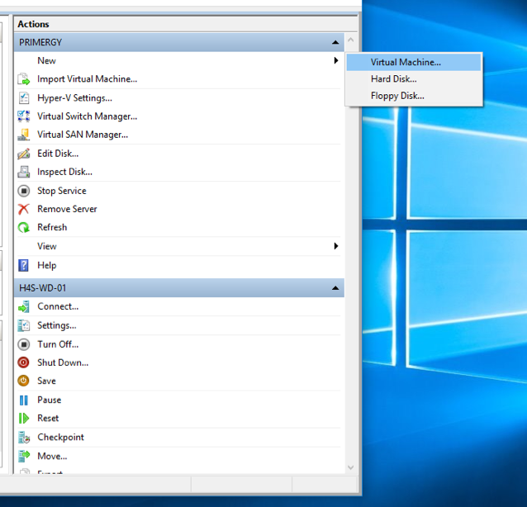Viewport: 527px width, 507px height.
Task: Click the blue Help question mark icon
Action: (x=23, y=265)
